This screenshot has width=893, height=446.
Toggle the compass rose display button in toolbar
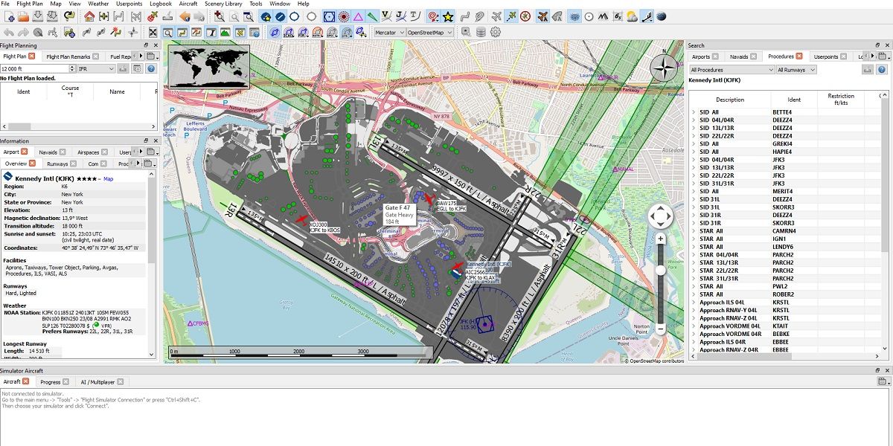click(x=525, y=16)
